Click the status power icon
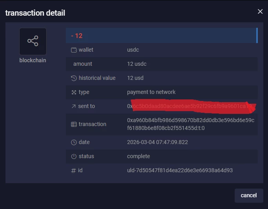This screenshot has height=209, width=268. pos(74,157)
